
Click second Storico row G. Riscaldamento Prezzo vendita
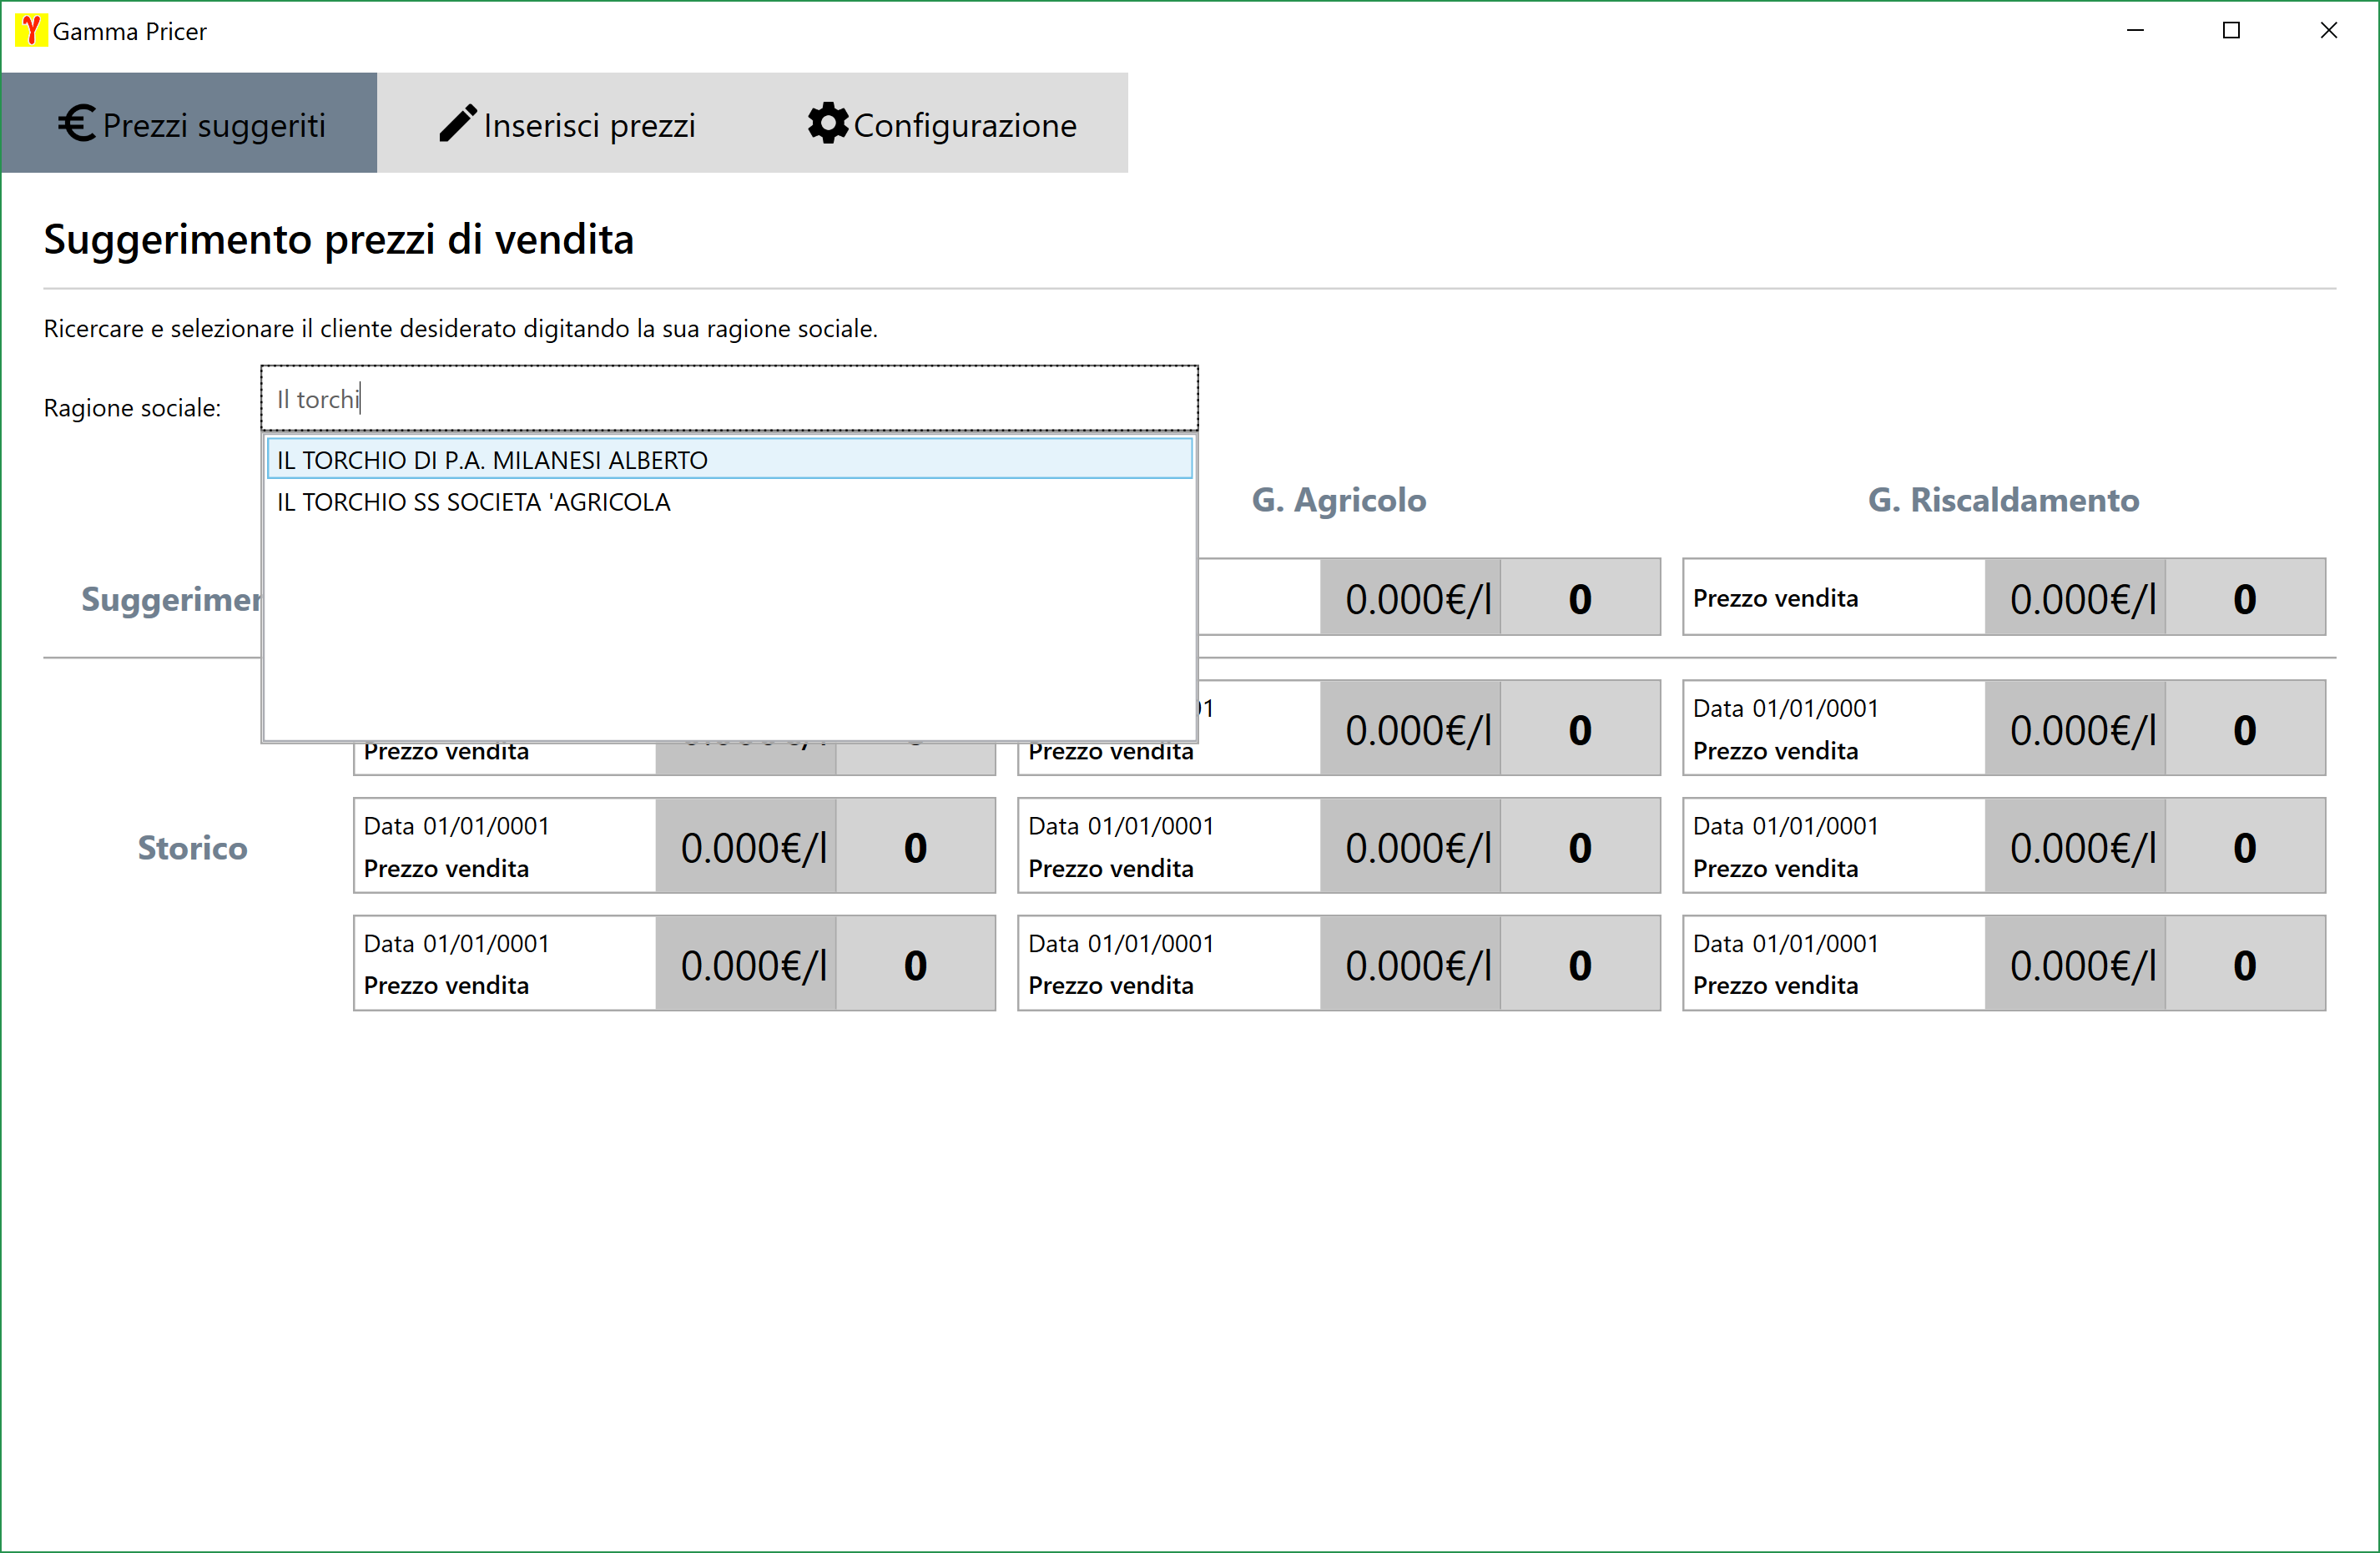pos(1775,868)
